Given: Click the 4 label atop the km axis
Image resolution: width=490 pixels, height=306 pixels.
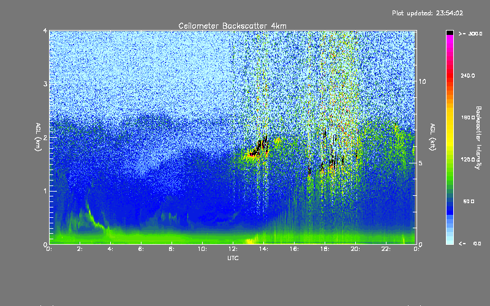Looking at the screenshot, I should [x=45, y=31].
